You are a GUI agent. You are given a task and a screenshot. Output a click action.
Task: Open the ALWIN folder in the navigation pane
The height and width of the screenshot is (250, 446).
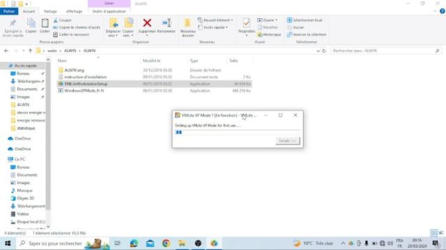click(23, 105)
